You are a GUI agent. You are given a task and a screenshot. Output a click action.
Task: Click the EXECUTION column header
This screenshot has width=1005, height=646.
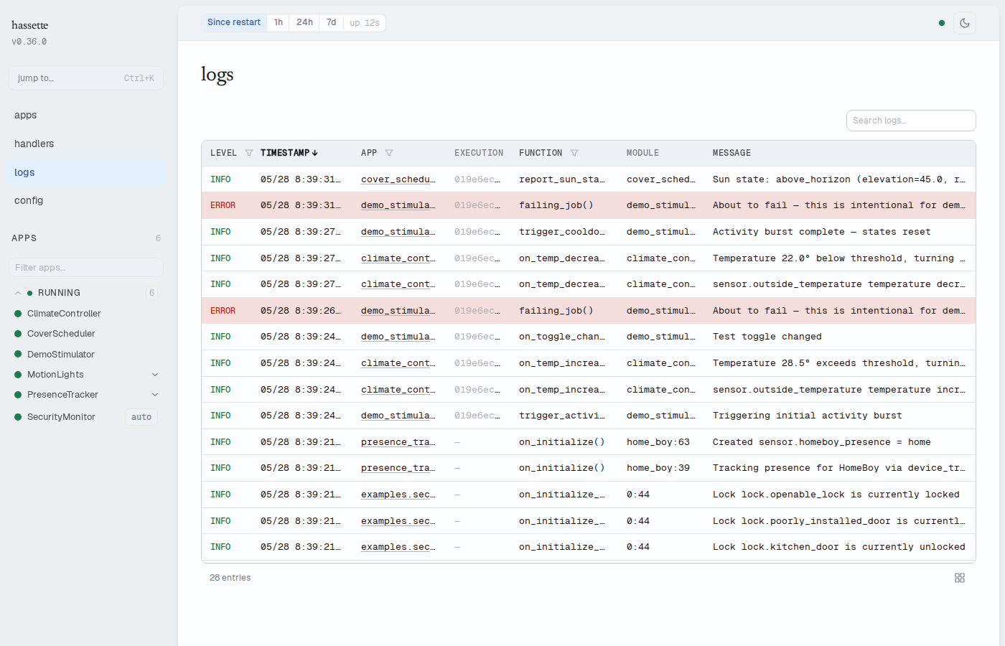click(x=479, y=153)
